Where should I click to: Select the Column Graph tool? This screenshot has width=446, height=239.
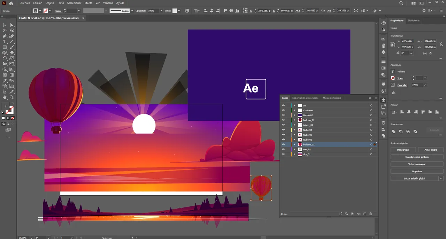click(12, 86)
